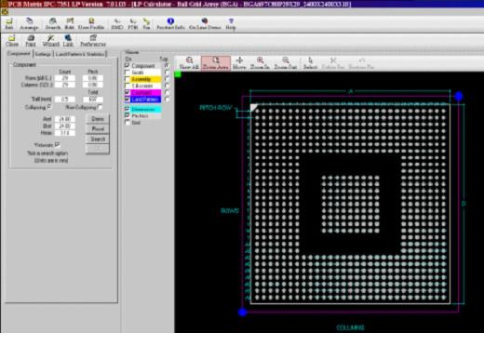The height and width of the screenshot is (346, 484).
Task: Select the PTH calculator icon
Action: [x=133, y=23]
